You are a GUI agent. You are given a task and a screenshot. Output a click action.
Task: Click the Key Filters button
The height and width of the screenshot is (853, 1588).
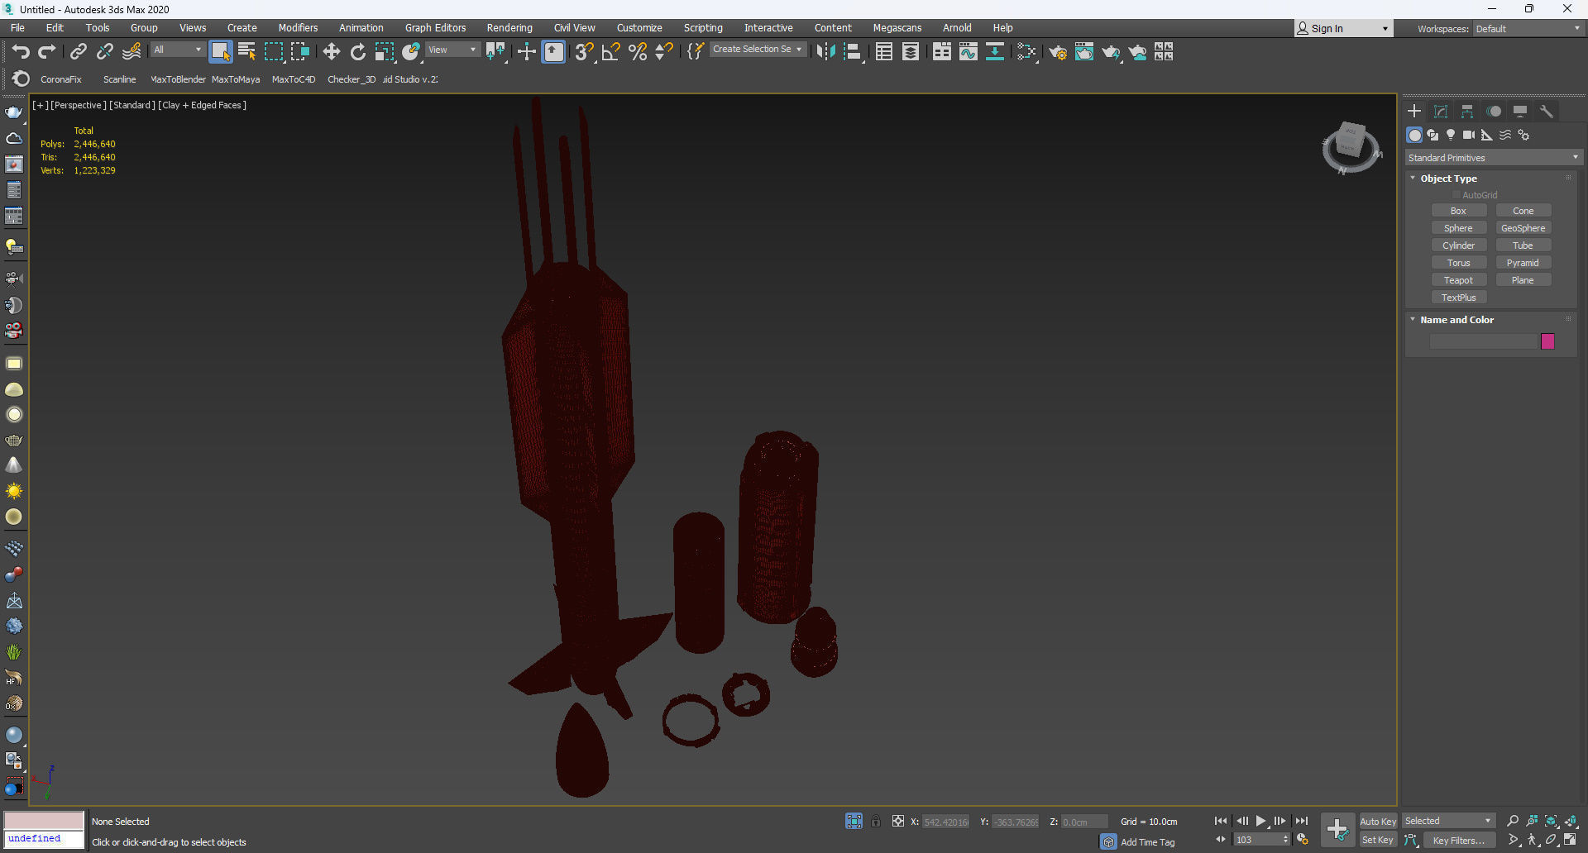pos(1459,841)
